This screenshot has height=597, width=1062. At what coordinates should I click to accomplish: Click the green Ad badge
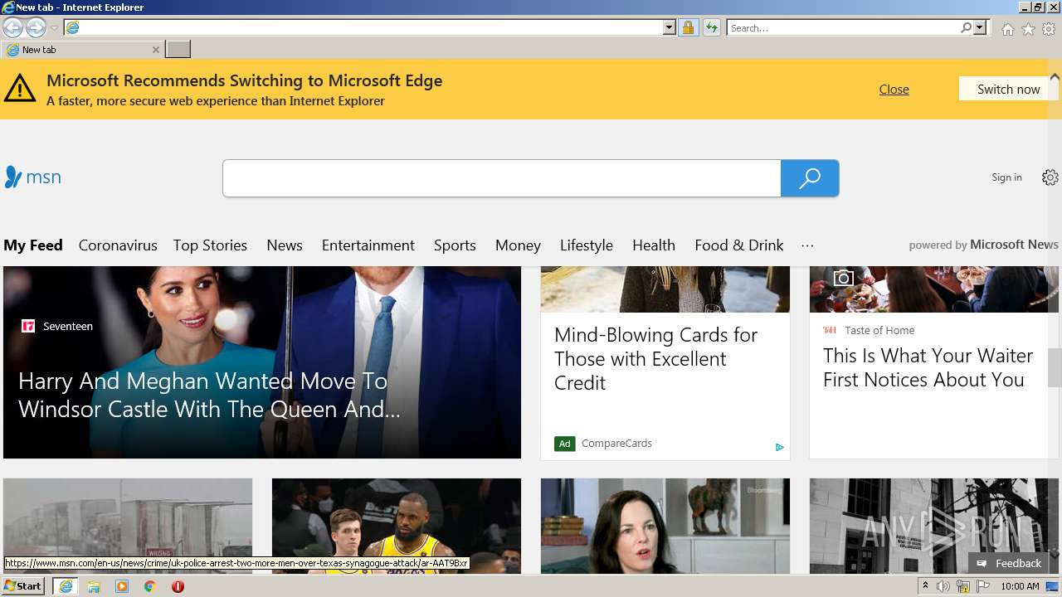click(x=564, y=444)
